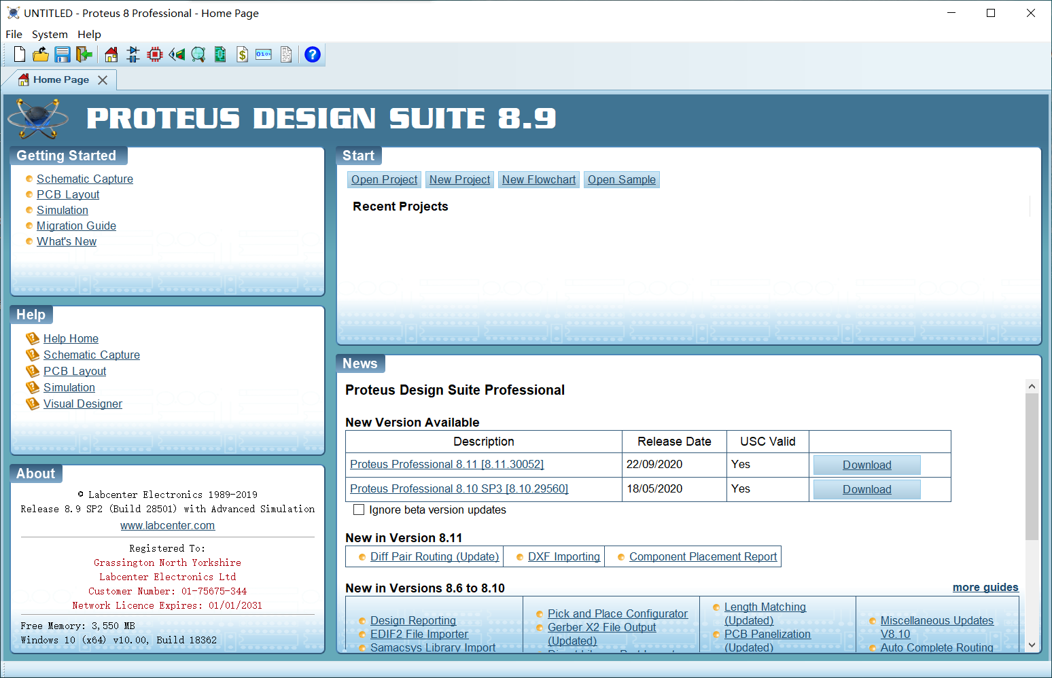Open Getting Started PCB Layout link

[x=68, y=194]
